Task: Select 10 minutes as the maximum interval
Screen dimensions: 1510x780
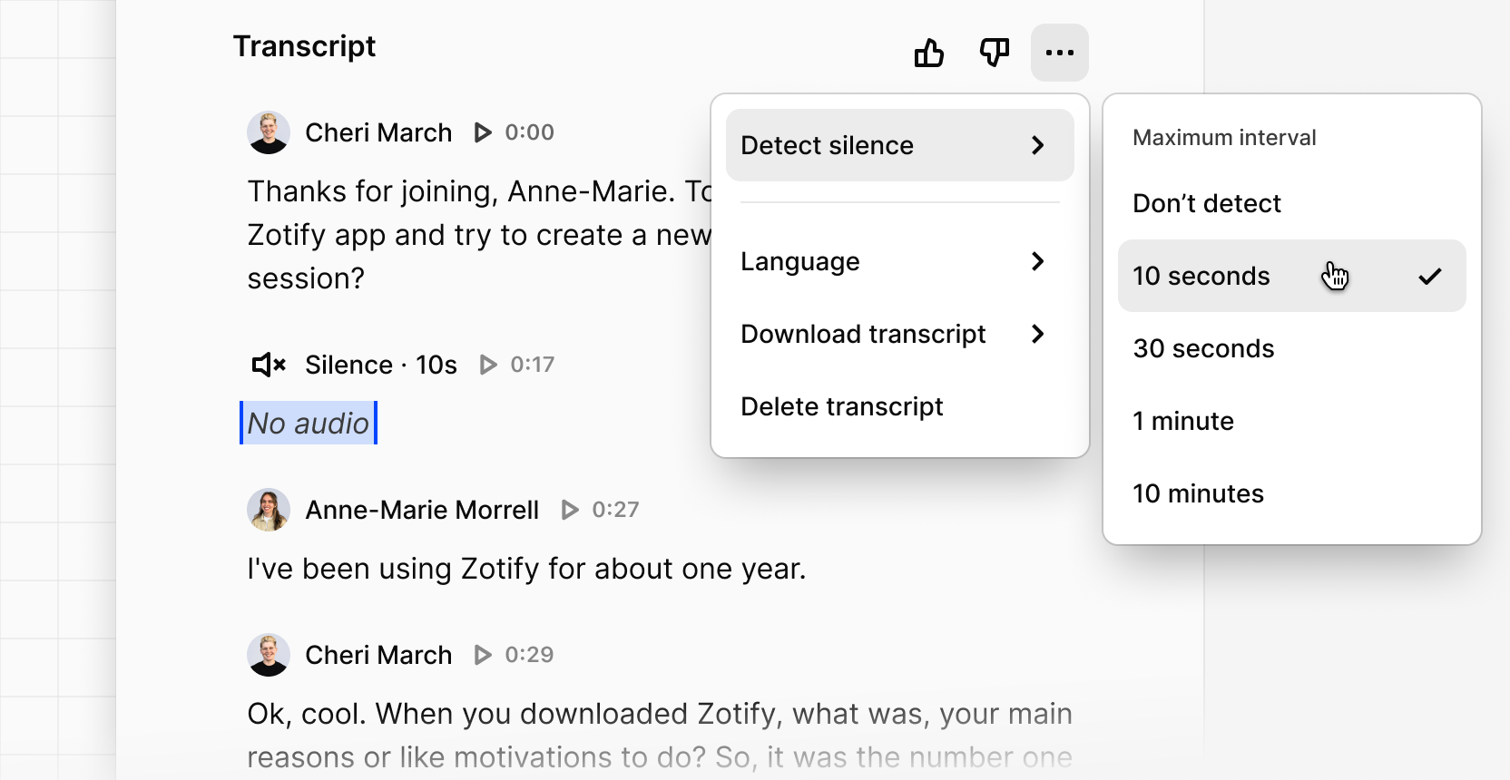Action: [x=1198, y=493]
